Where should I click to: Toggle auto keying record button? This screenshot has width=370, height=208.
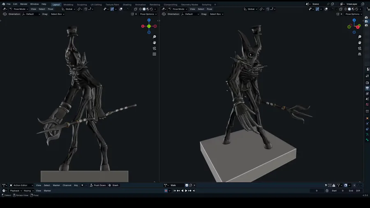coord(166,191)
